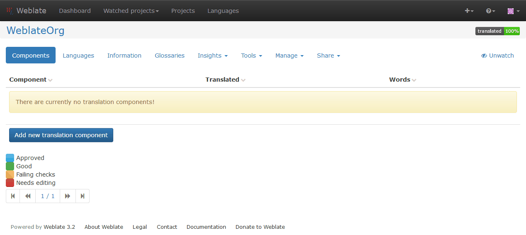Sort by Translated column
The height and width of the screenshot is (235, 526).
click(225, 80)
